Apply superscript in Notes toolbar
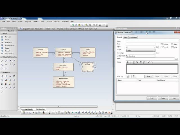The height and width of the screenshot is (135, 180). point(148,62)
